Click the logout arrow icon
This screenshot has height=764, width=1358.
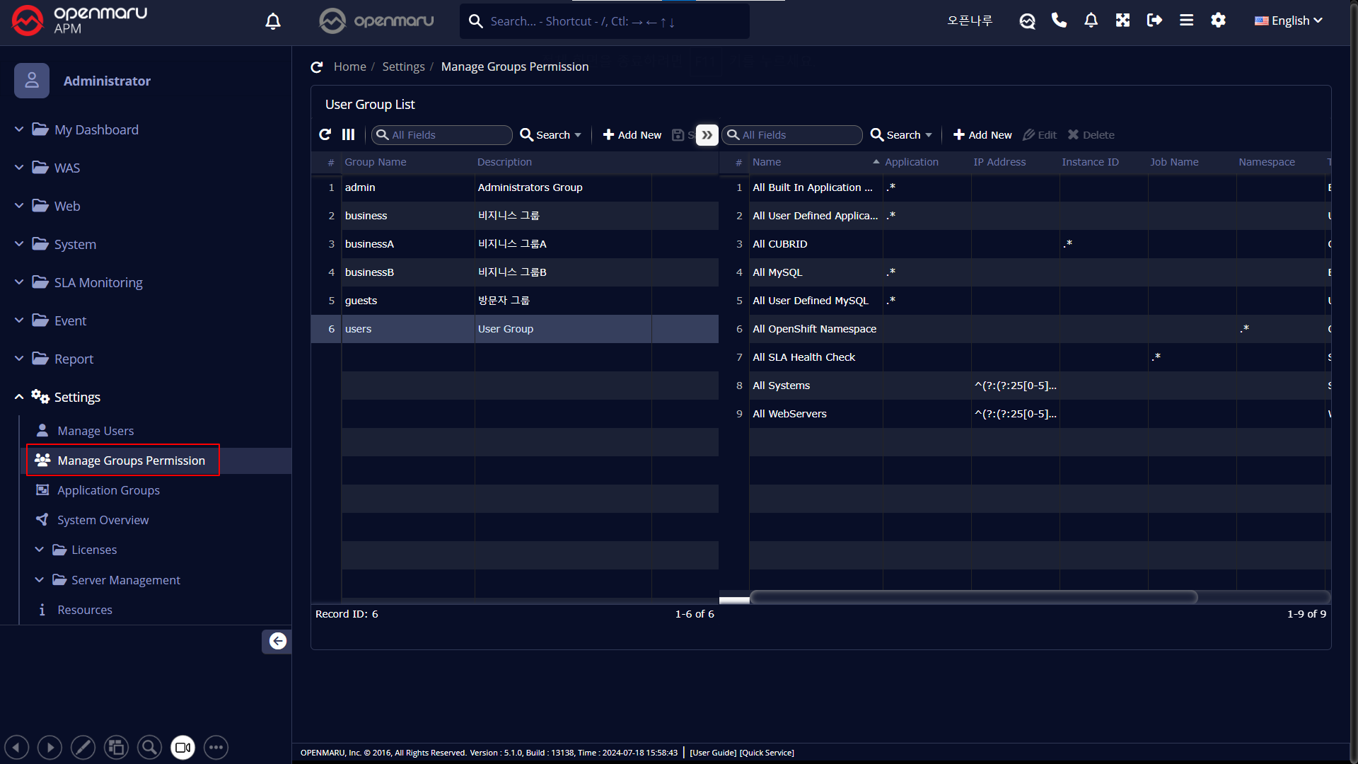(1154, 21)
